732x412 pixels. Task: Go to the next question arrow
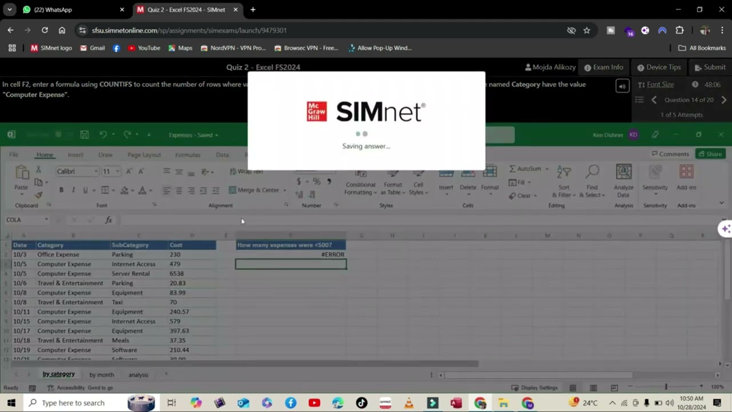[723, 100]
